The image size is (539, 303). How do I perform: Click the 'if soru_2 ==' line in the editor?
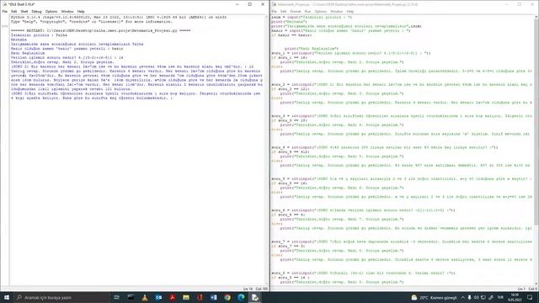(290, 89)
